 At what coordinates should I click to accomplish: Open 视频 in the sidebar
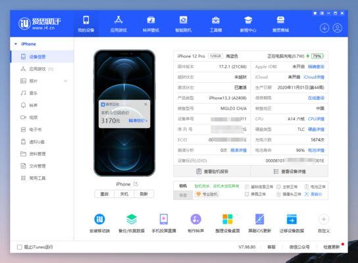point(42,117)
